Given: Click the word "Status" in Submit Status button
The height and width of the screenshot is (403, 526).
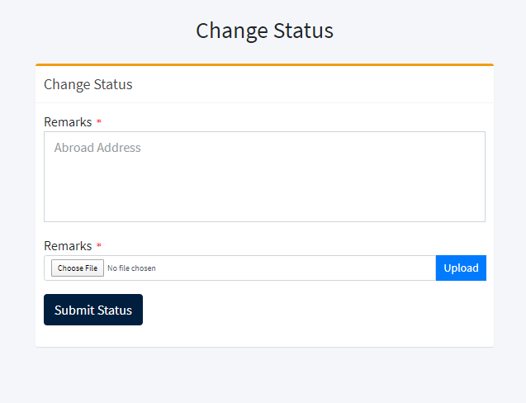Looking at the screenshot, I should click(x=115, y=310).
